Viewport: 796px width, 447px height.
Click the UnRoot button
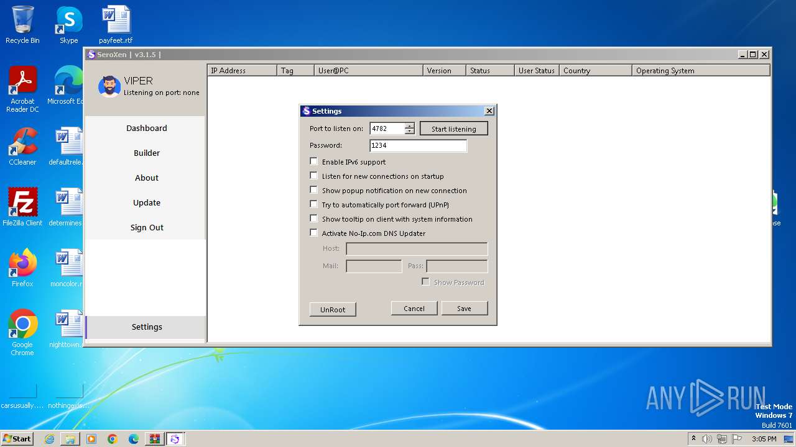coord(333,309)
